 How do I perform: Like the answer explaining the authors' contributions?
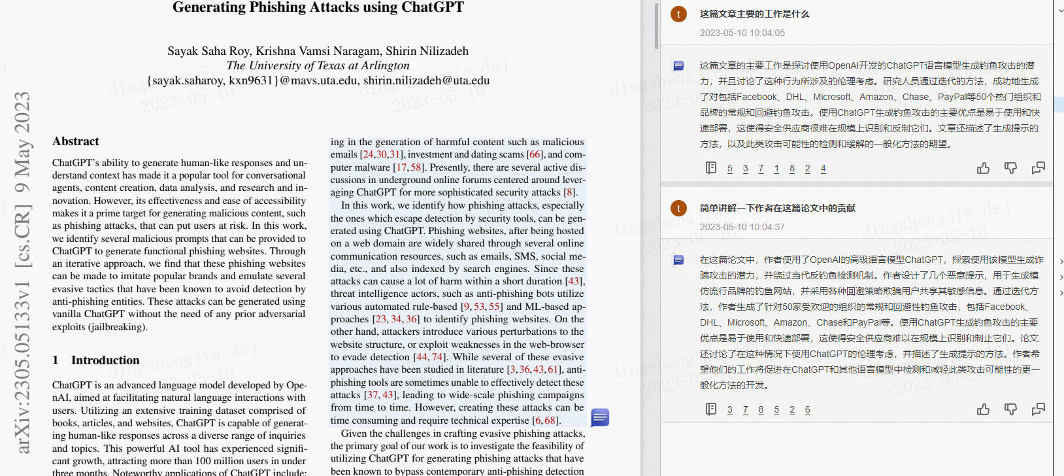983,409
